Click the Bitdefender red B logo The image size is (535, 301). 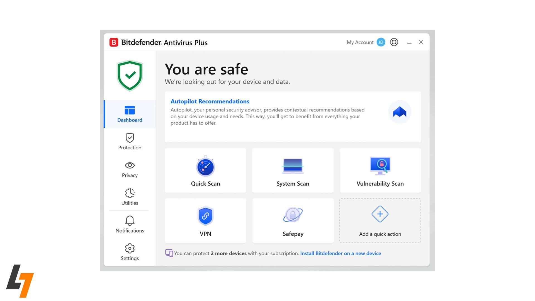[x=114, y=42]
